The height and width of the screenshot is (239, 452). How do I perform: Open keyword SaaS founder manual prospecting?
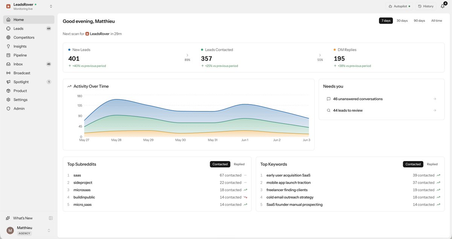(x=350, y=205)
